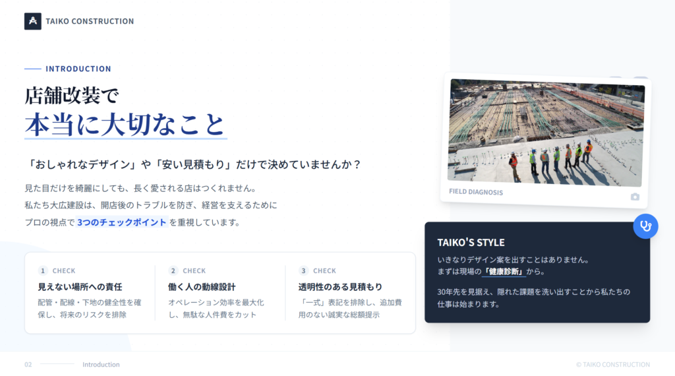The height and width of the screenshot is (376, 675).
Task: Open the construction site photo
Action: (545, 132)
